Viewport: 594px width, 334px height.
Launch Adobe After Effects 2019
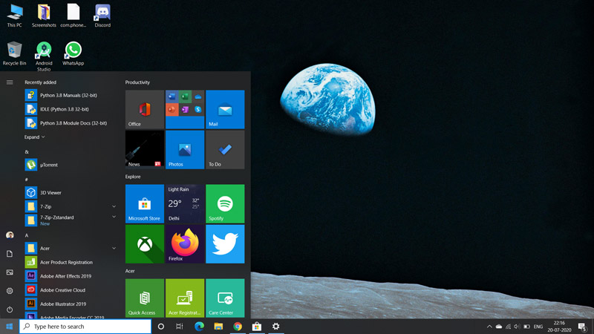pyautogui.click(x=71, y=276)
